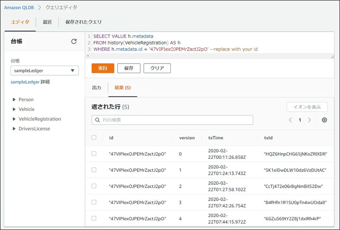Click the search magnifier icon in row search
Screen dimensions: 340x230
tap(98, 120)
